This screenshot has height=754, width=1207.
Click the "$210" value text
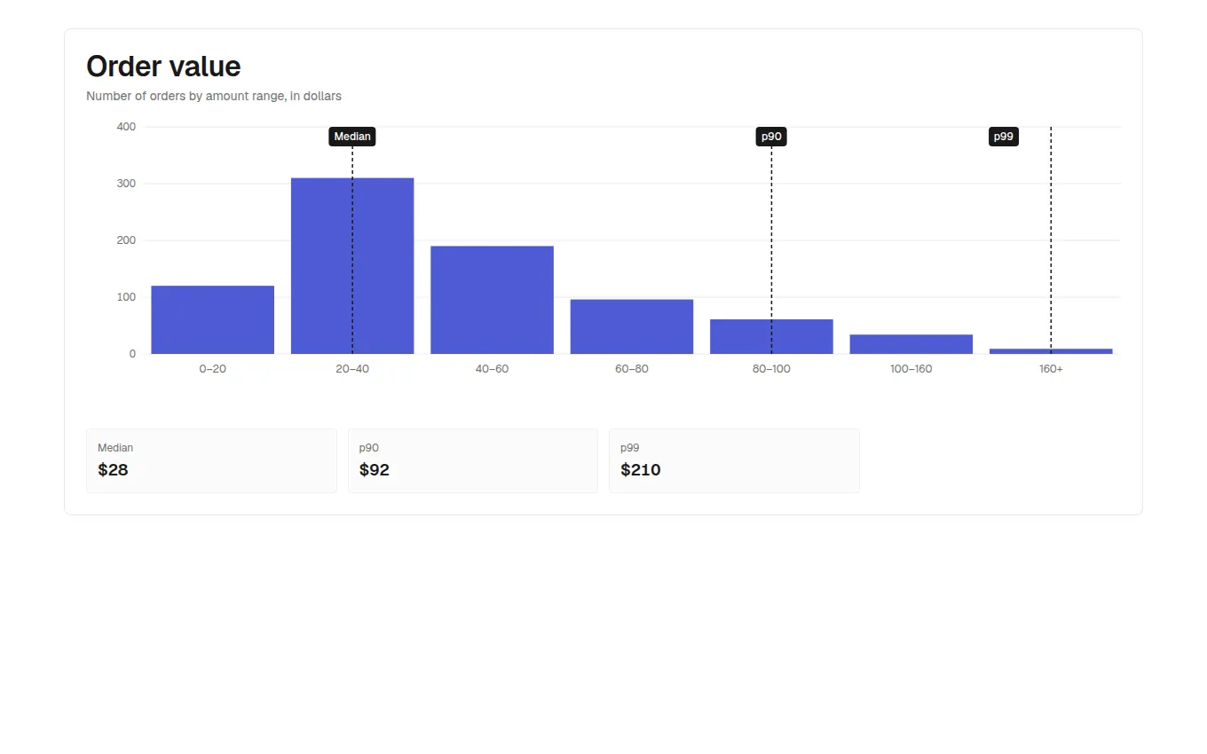(641, 470)
